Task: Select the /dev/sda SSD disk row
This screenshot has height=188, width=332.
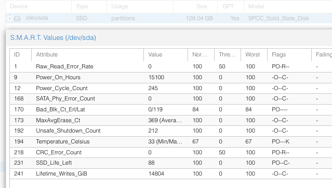Action: point(169,18)
